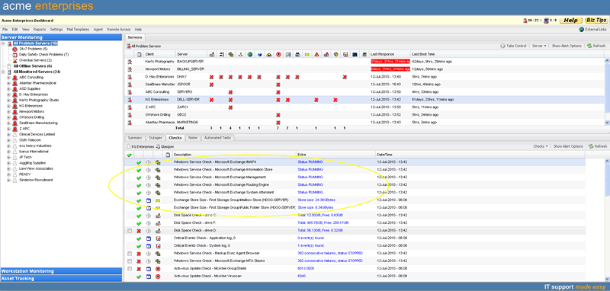
Task: Click service icon for Exchange IMAP4 check
Action: point(158,162)
